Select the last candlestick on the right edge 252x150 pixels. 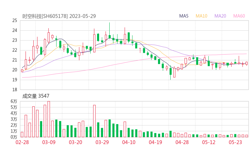247,63
